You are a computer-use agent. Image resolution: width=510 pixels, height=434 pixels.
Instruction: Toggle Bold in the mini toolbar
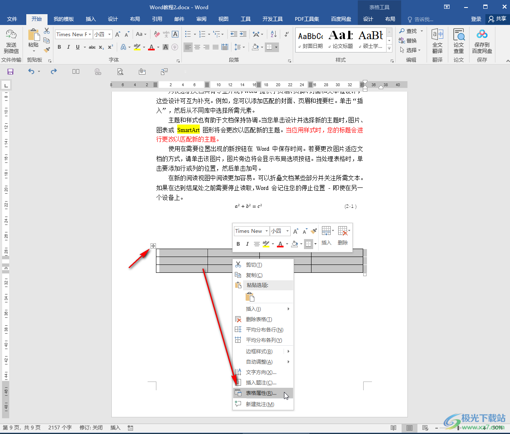point(238,244)
